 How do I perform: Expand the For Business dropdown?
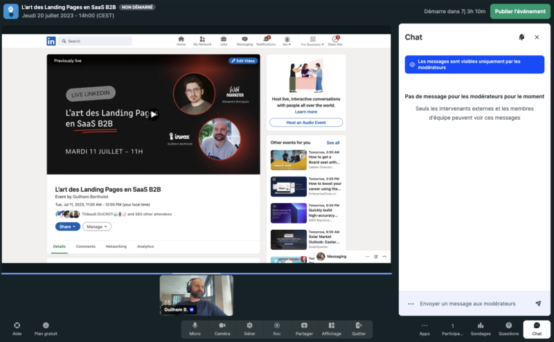312,41
